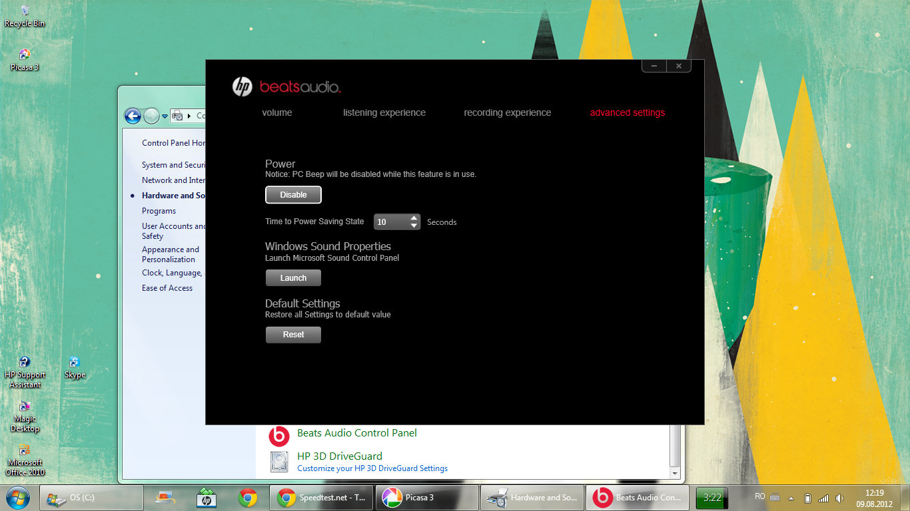Click the Control Panel scrollbar down arrow
Viewport: 910px width, 511px height.
(675, 473)
